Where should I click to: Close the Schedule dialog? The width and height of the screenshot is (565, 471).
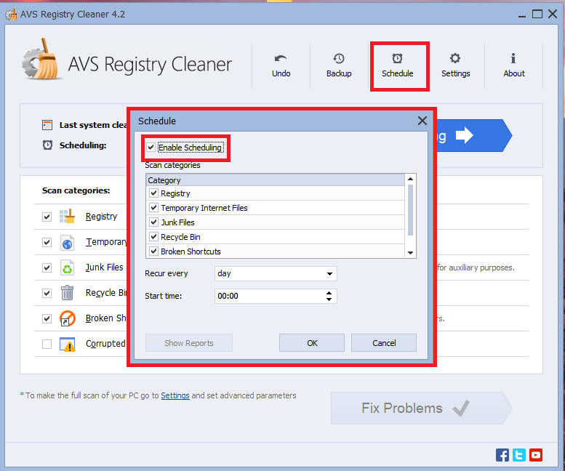(422, 121)
